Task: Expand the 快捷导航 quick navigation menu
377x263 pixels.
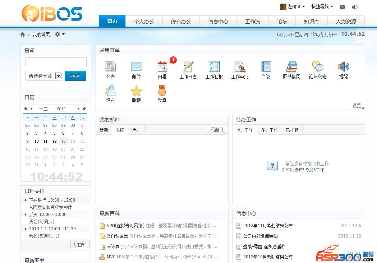Action: (x=322, y=7)
